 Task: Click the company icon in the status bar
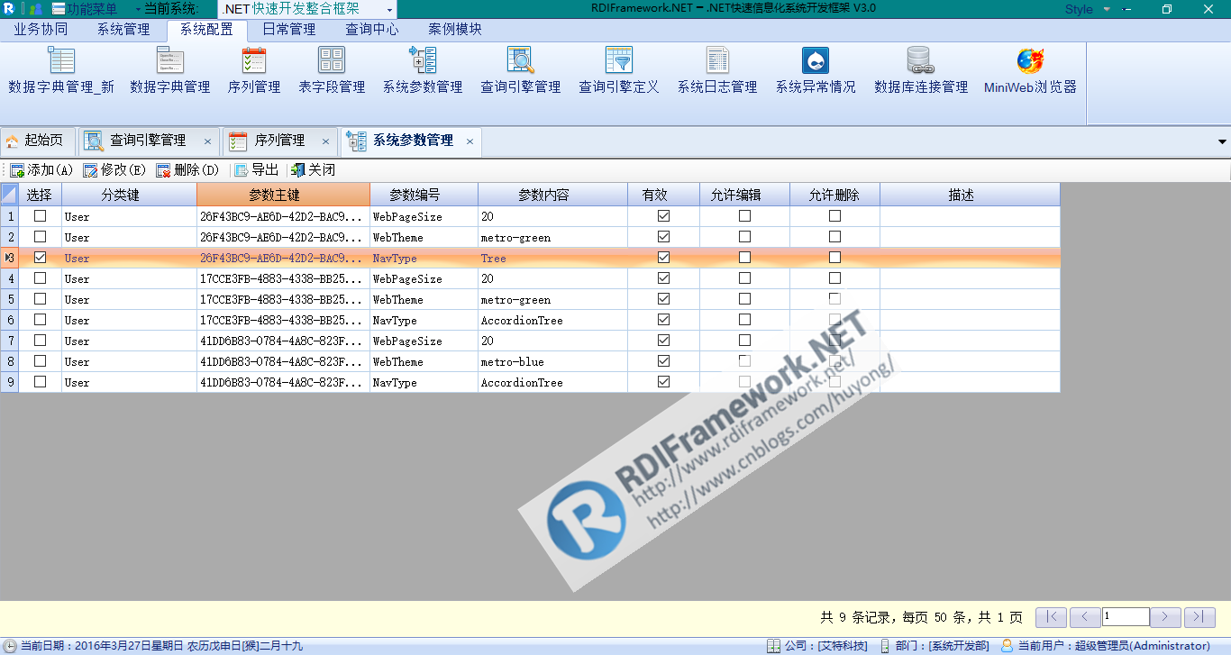[773, 646]
